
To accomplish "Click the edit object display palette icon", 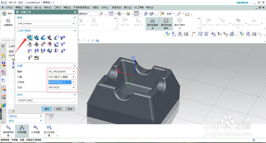I will (162, 14).
